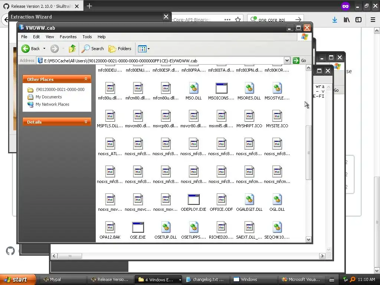Open the Back button history dropdown arrow
This screenshot has height=285, width=380.
coord(45,49)
